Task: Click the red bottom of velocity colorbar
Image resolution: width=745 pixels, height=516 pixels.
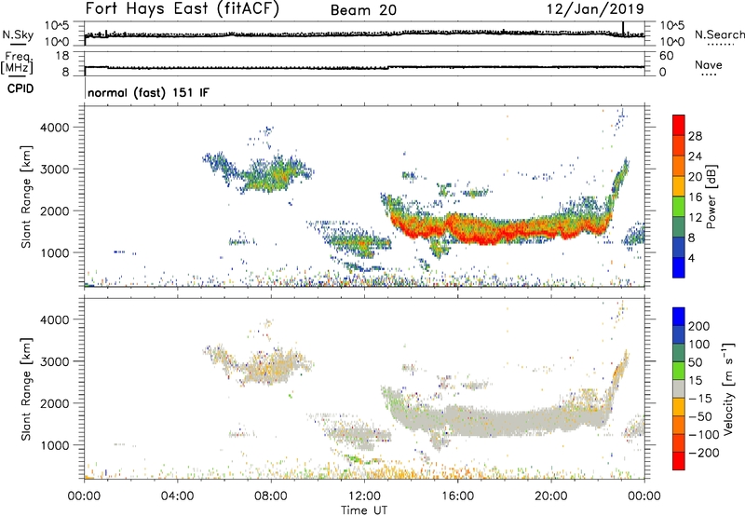Action: pos(679,463)
